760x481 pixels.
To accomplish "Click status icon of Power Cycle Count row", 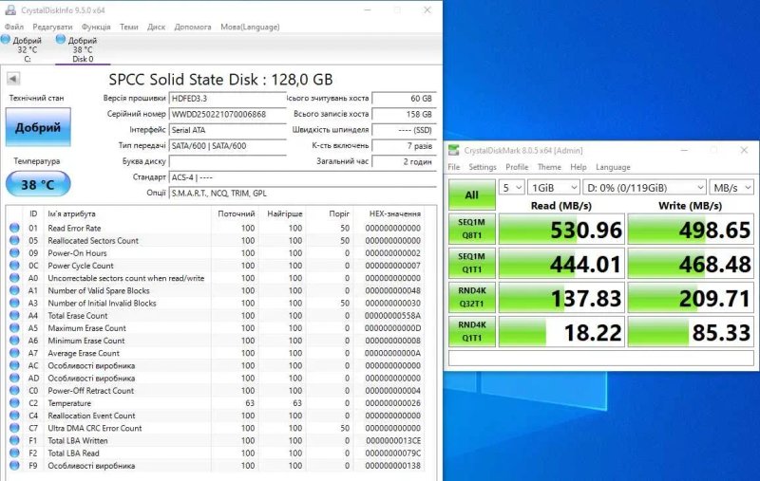I will (14, 266).
